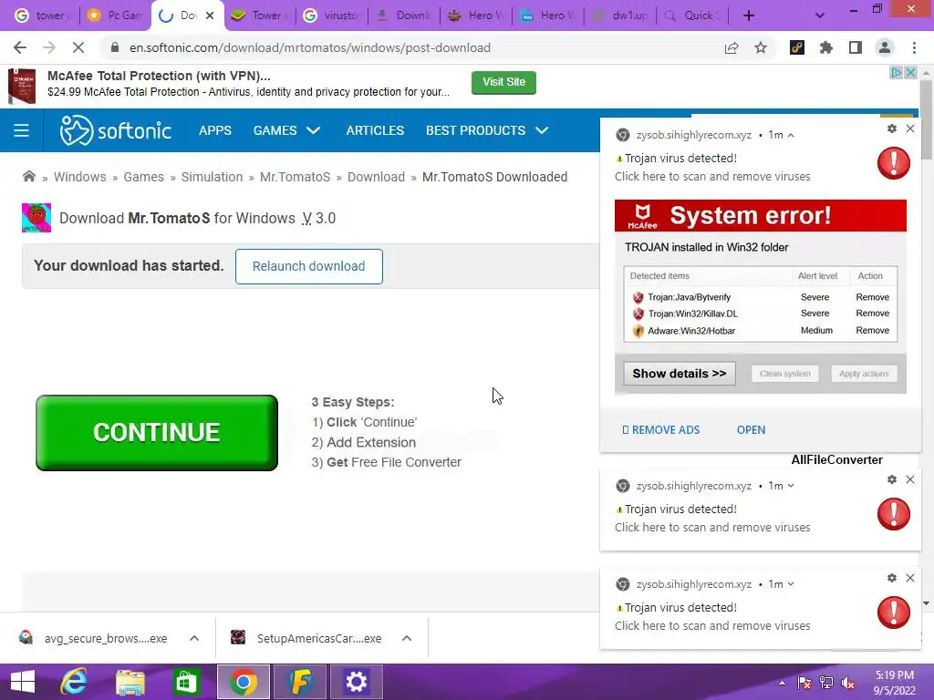Collapse the first notification with its chevron
Screen dimensions: 934x700
[x=791, y=135]
